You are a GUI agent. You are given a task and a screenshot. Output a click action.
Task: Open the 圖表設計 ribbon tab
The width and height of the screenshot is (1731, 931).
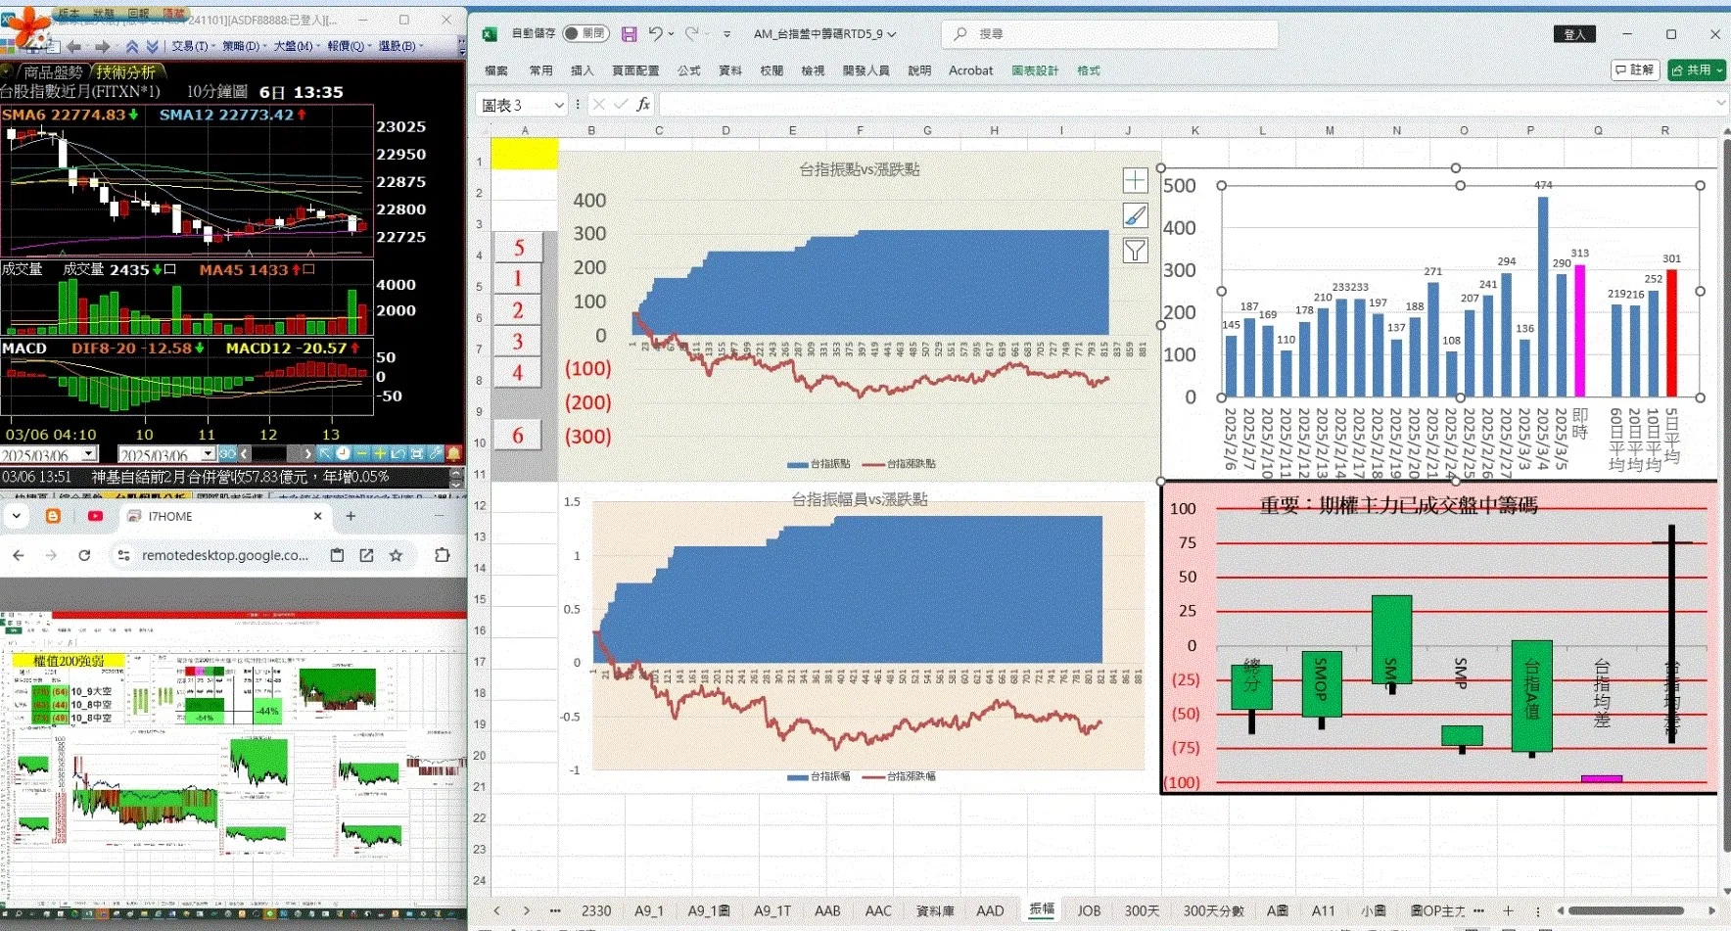coord(1035,70)
